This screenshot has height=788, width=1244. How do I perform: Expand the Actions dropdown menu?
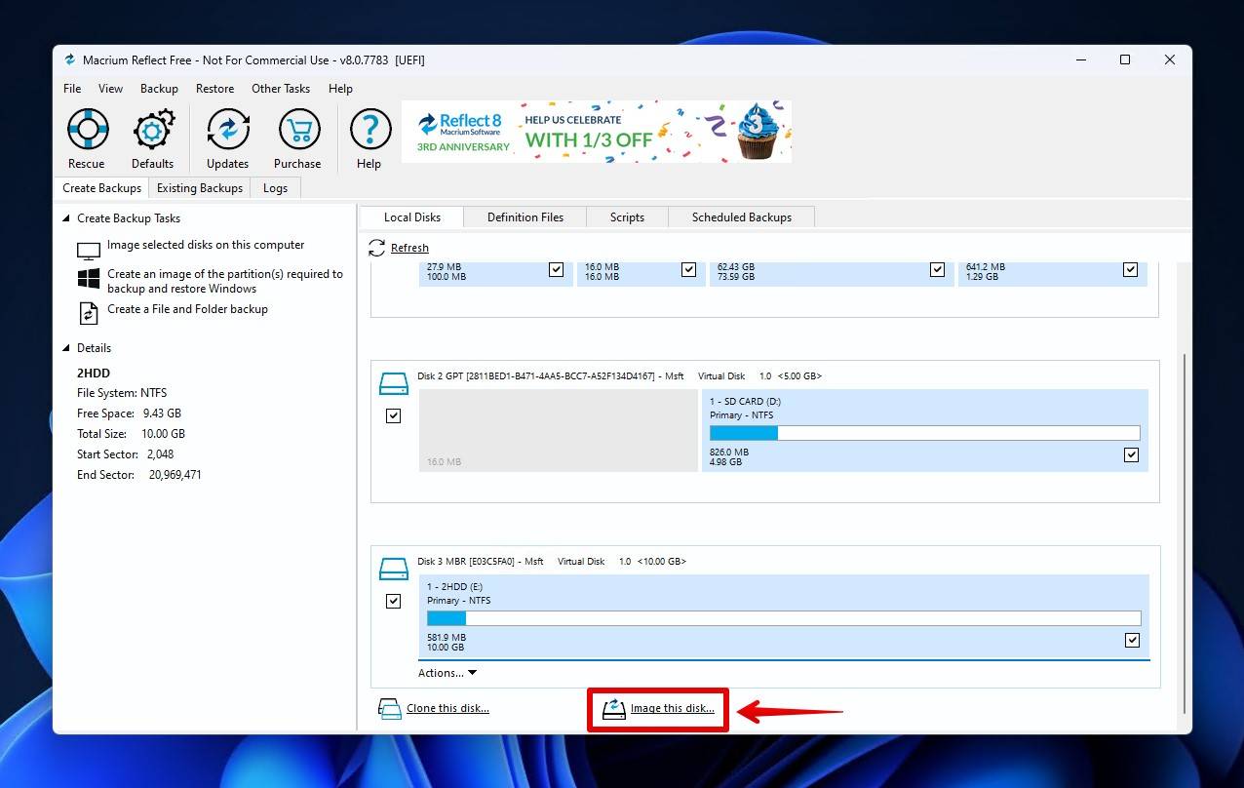[x=447, y=673]
